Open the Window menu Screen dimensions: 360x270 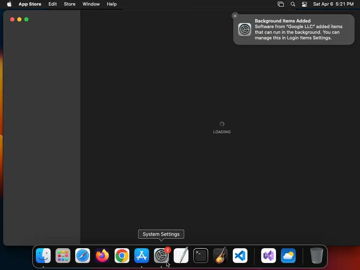click(91, 4)
